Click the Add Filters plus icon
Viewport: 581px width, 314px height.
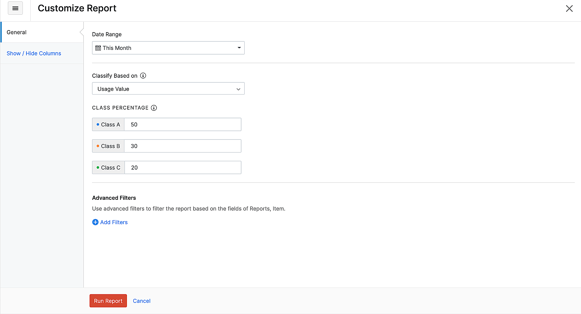pyautogui.click(x=95, y=222)
